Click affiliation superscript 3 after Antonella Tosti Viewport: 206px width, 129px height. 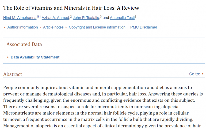click(135, 17)
